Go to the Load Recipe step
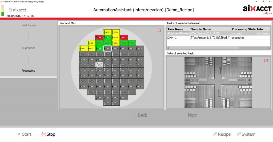Image resolution: width=273 pixels, height=142 pixels. pos(28,25)
